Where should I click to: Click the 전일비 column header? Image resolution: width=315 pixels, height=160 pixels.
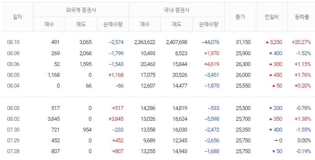[272, 17]
